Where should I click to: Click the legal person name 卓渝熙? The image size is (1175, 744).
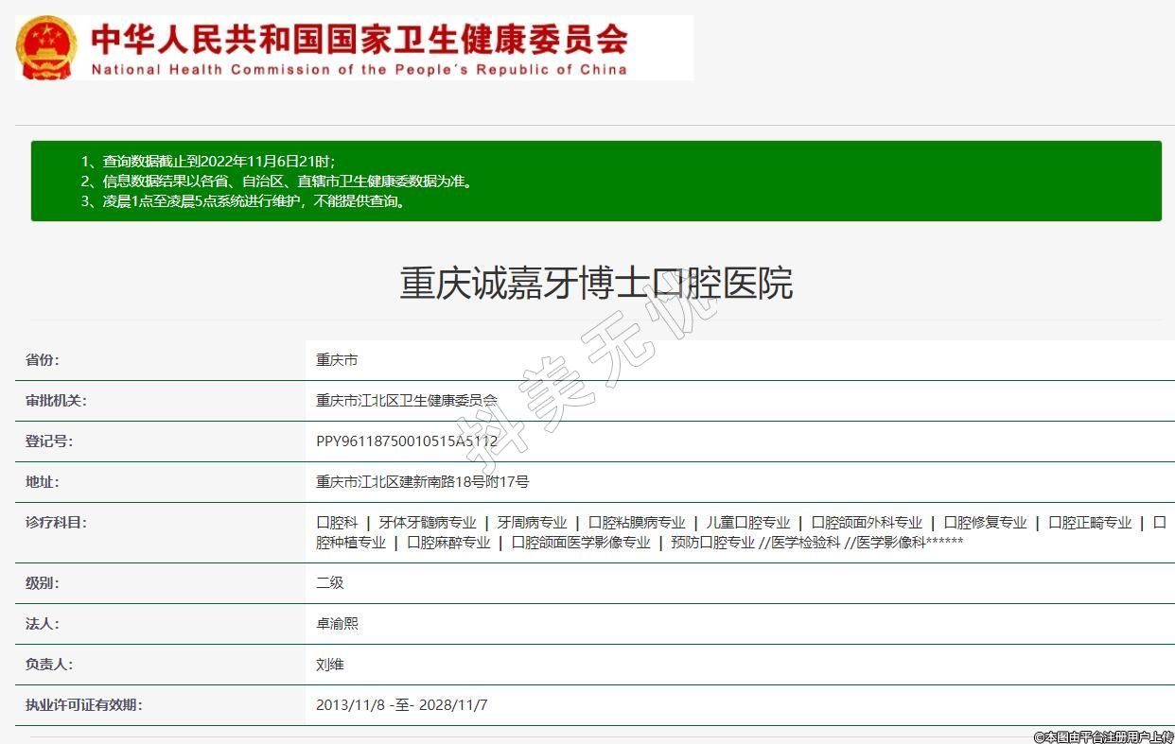point(337,624)
